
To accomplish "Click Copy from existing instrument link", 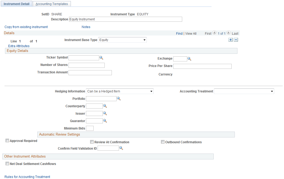I will pyautogui.click(x=26, y=27).
